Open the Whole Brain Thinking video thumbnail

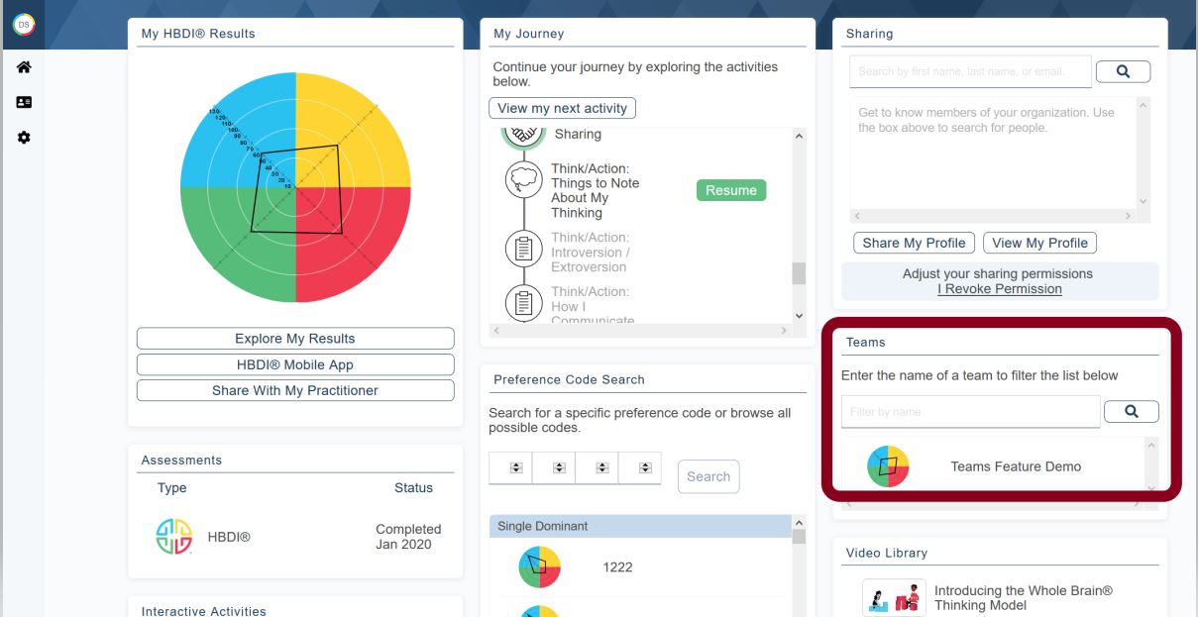(x=894, y=597)
